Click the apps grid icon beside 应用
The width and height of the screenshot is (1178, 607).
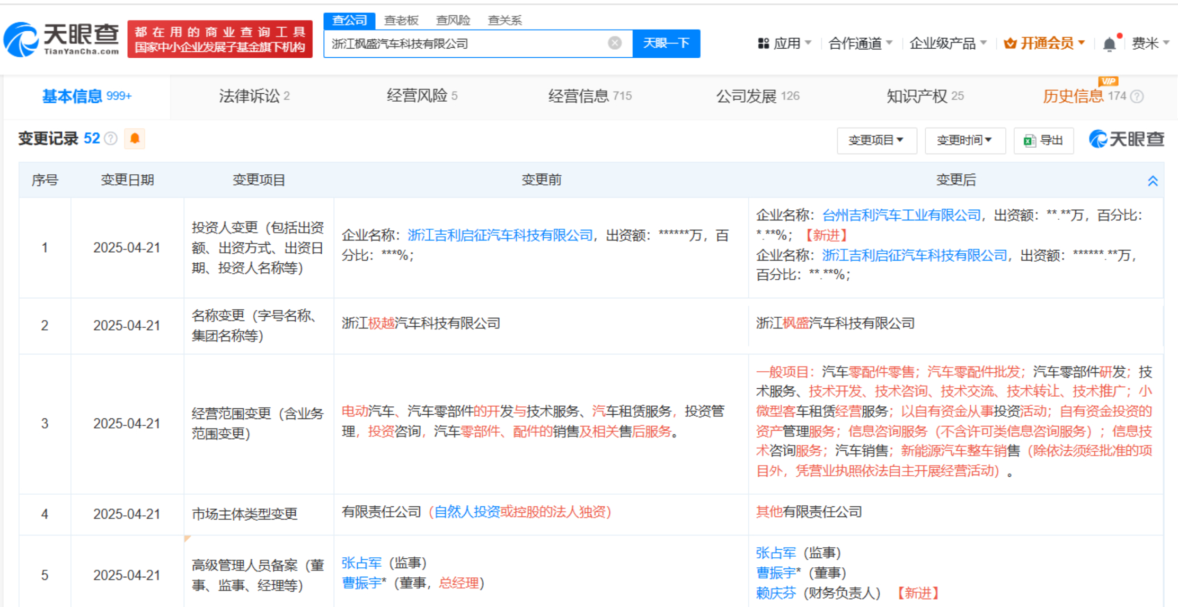tap(763, 43)
